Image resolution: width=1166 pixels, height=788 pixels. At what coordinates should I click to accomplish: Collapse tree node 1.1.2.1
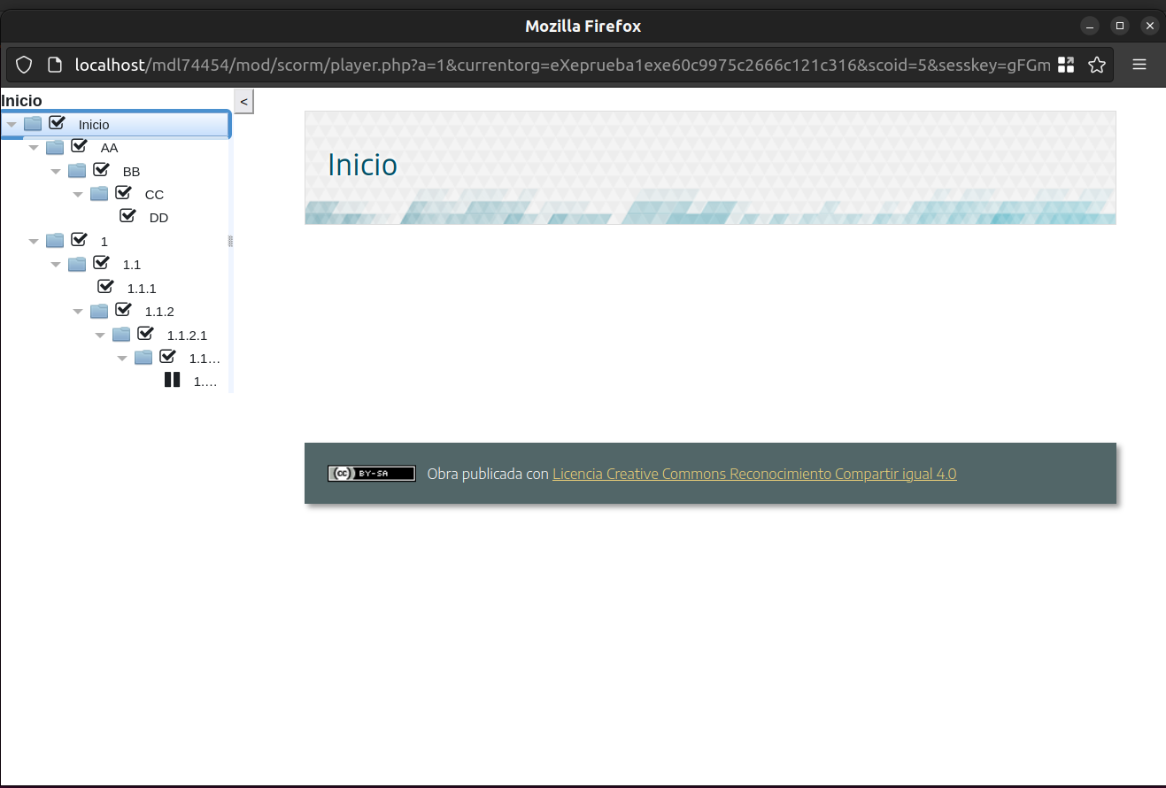click(100, 336)
